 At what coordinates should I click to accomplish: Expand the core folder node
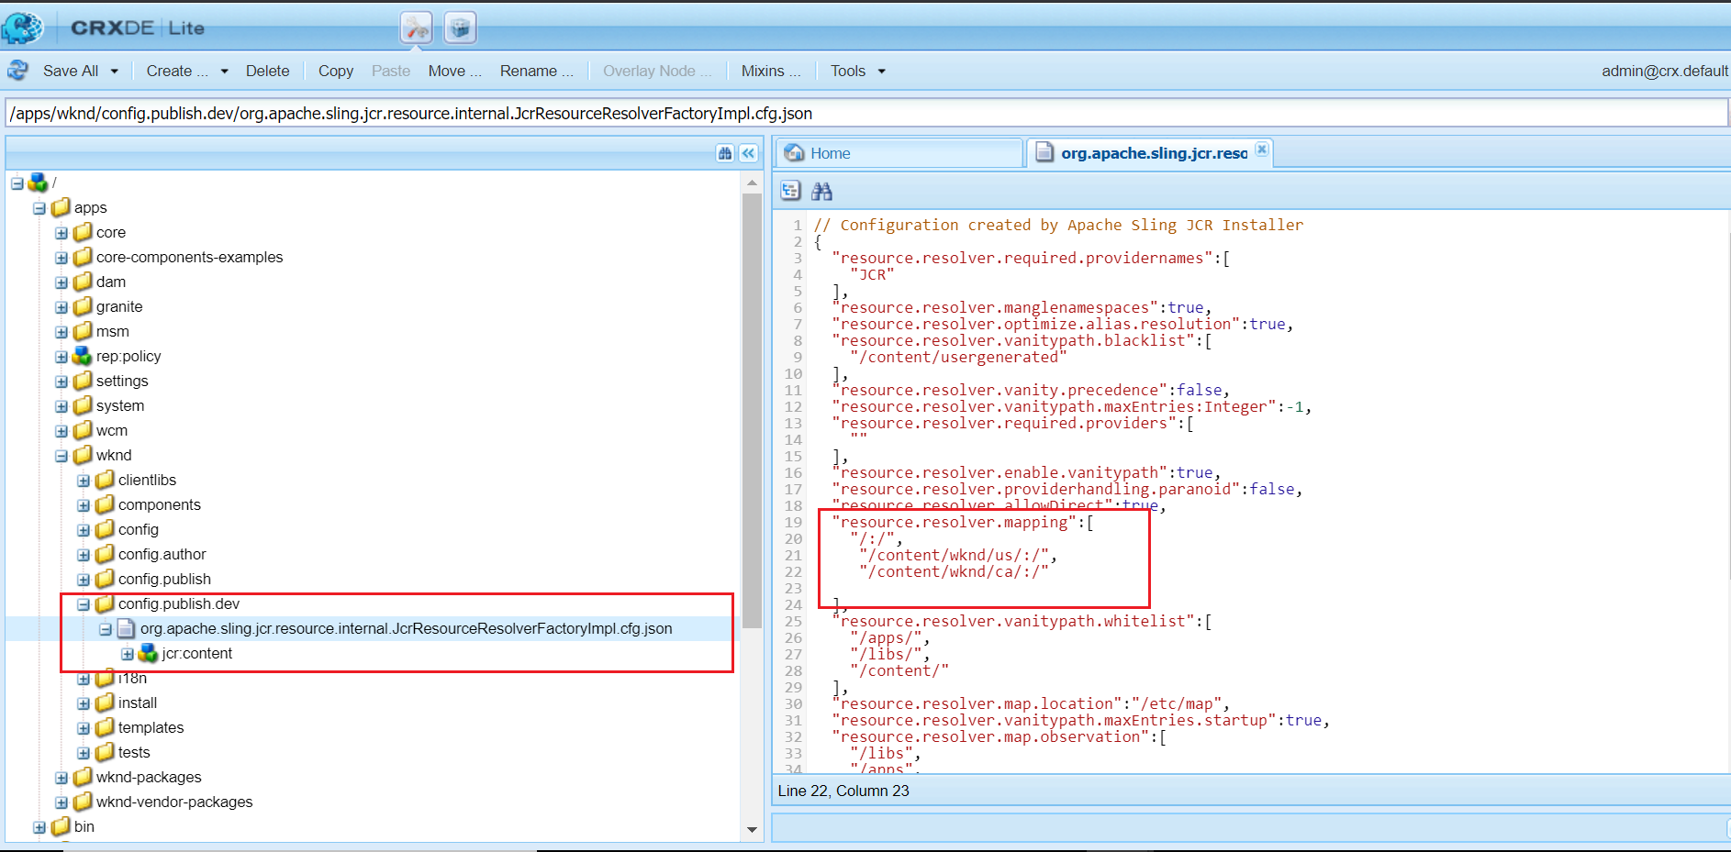(61, 233)
